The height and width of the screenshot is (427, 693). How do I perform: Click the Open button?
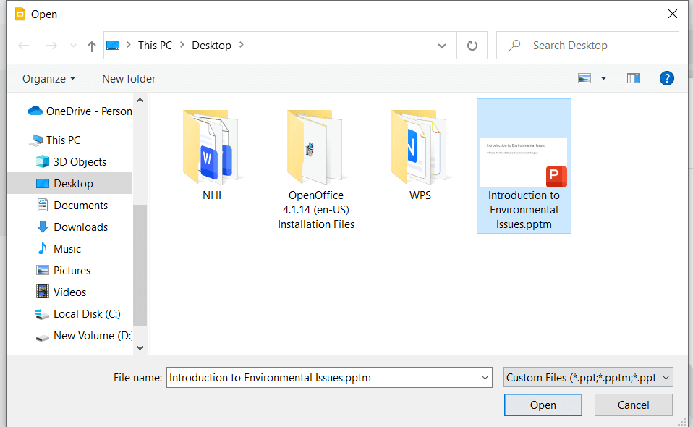pos(543,405)
